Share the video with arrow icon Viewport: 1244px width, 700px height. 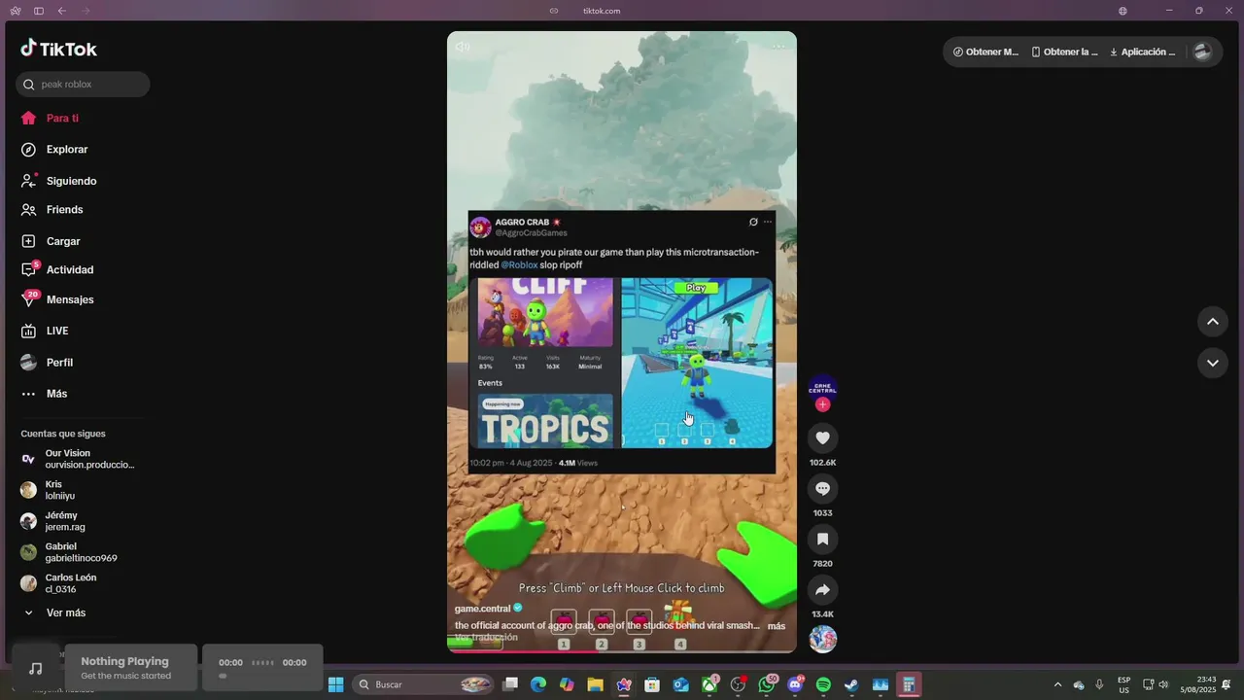pos(822,590)
